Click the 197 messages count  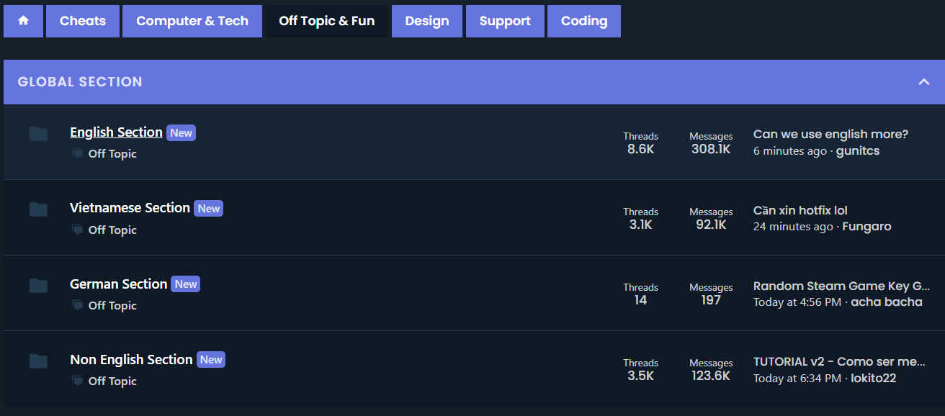coord(711,300)
